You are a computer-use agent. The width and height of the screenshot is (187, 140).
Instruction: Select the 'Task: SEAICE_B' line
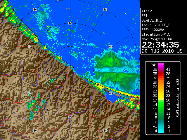coord(156,25)
